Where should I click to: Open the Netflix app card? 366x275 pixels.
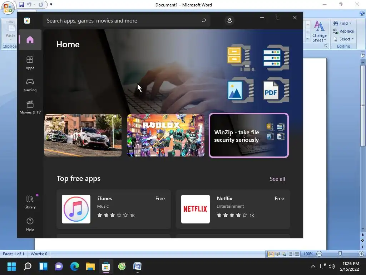[x=233, y=209]
